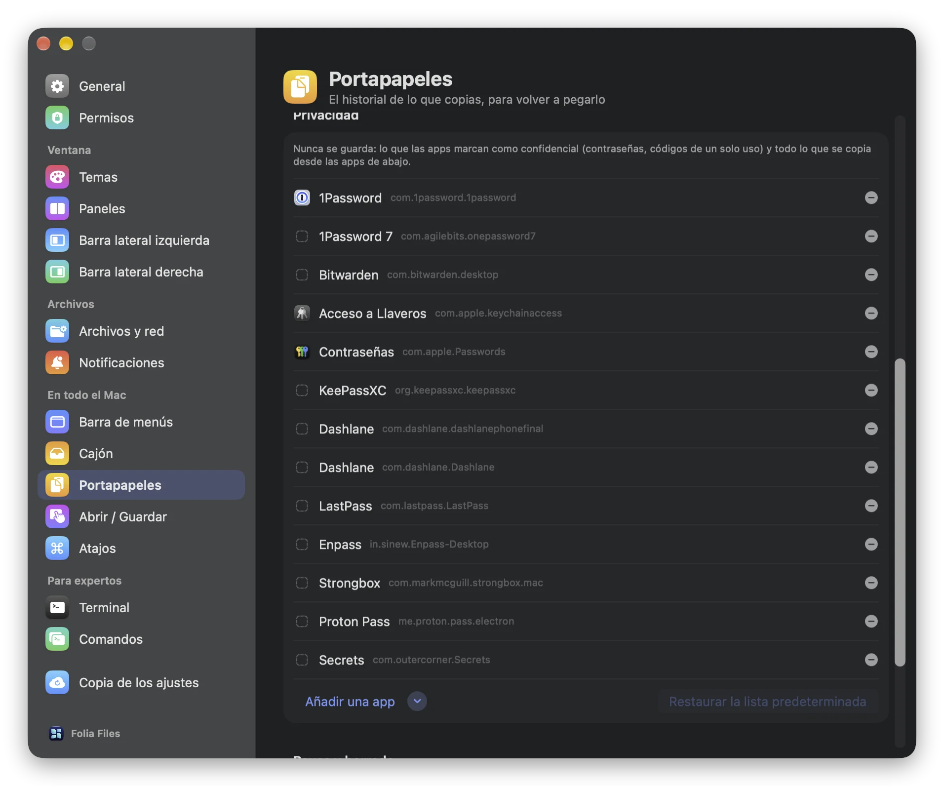This screenshot has width=944, height=786.
Task: Open Barra lateral derecha icon
Action: (57, 272)
